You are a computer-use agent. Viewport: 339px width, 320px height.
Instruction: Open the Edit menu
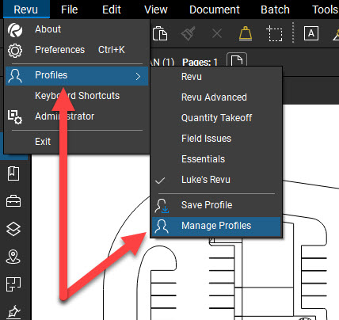(112, 10)
